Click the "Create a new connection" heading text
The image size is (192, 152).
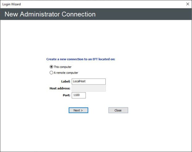pyautogui.click(x=81, y=59)
